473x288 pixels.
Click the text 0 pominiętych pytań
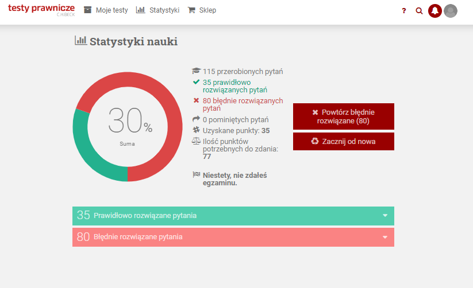(x=236, y=119)
